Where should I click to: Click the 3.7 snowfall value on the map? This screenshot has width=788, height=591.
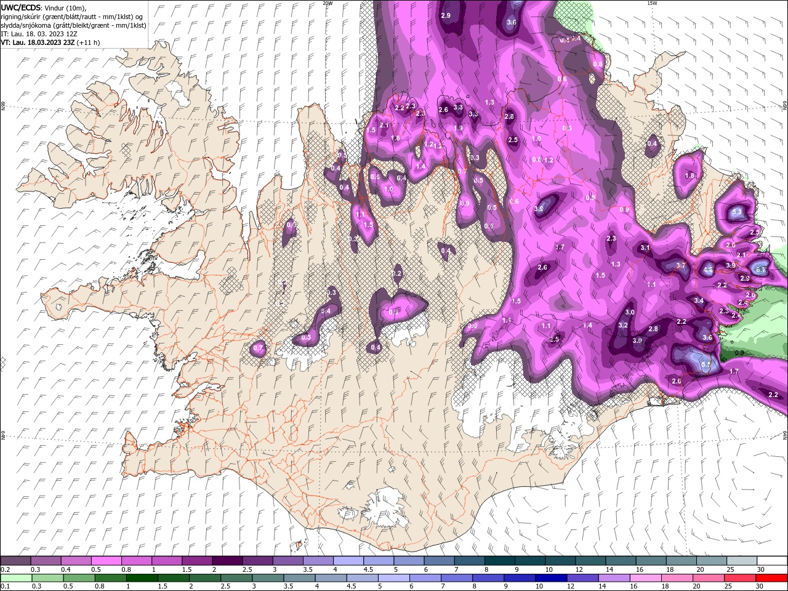pyautogui.click(x=681, y=265)
